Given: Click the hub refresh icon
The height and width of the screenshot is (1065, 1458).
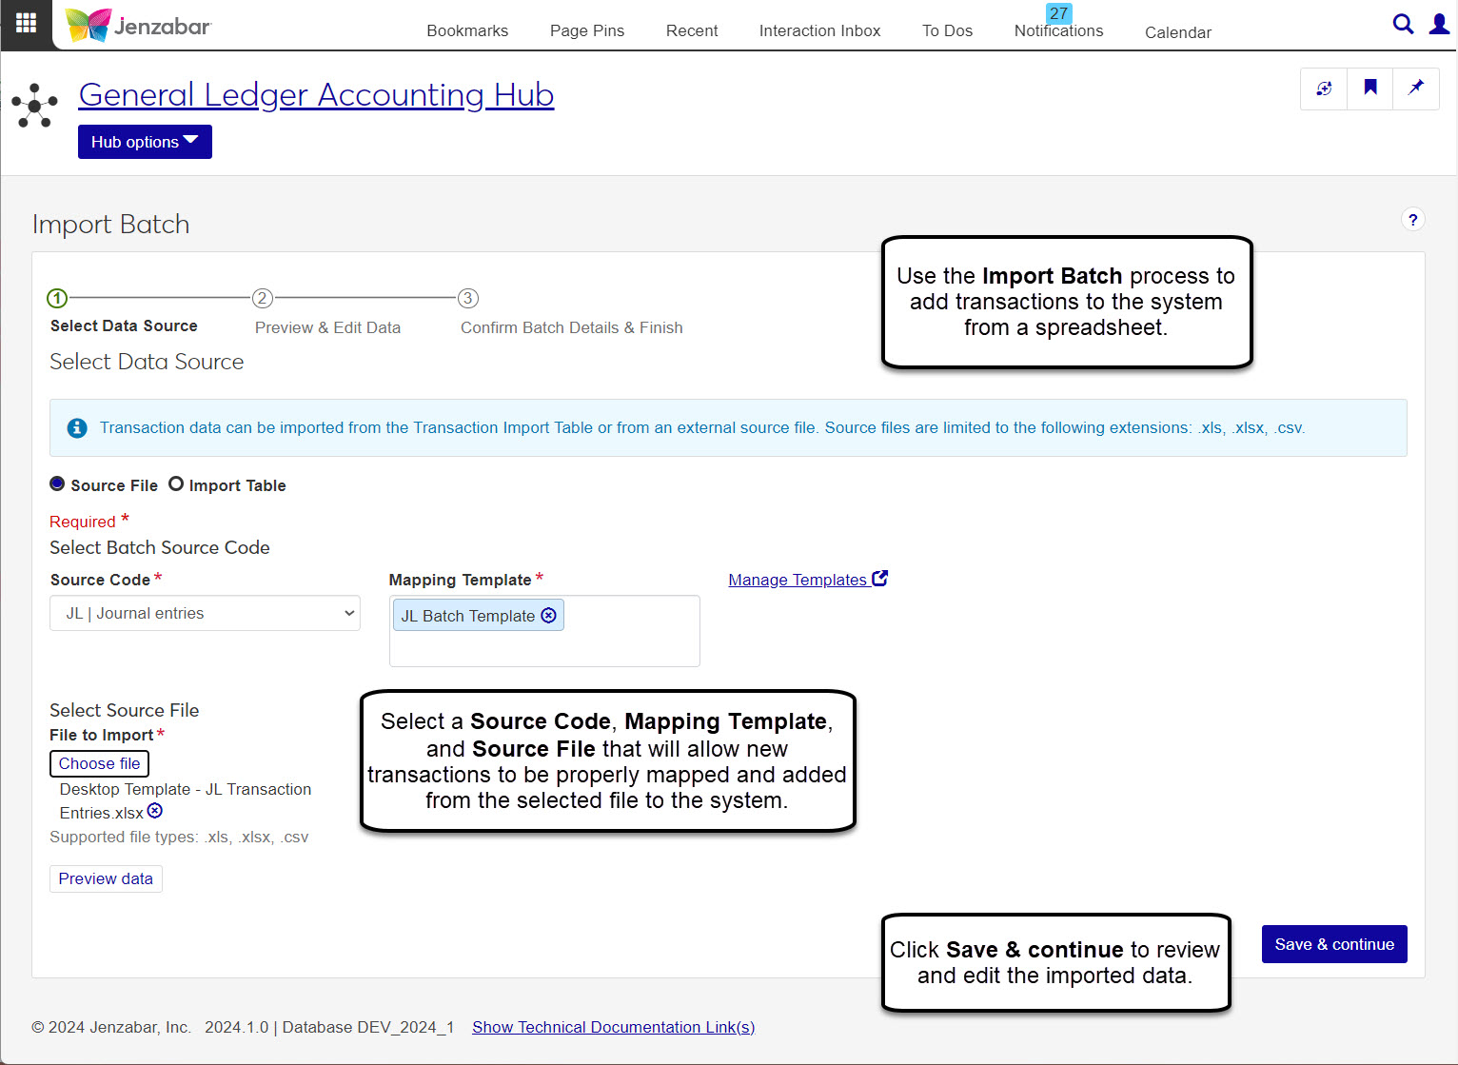Looking at the screenshot, I should [x=1324, y=89].
